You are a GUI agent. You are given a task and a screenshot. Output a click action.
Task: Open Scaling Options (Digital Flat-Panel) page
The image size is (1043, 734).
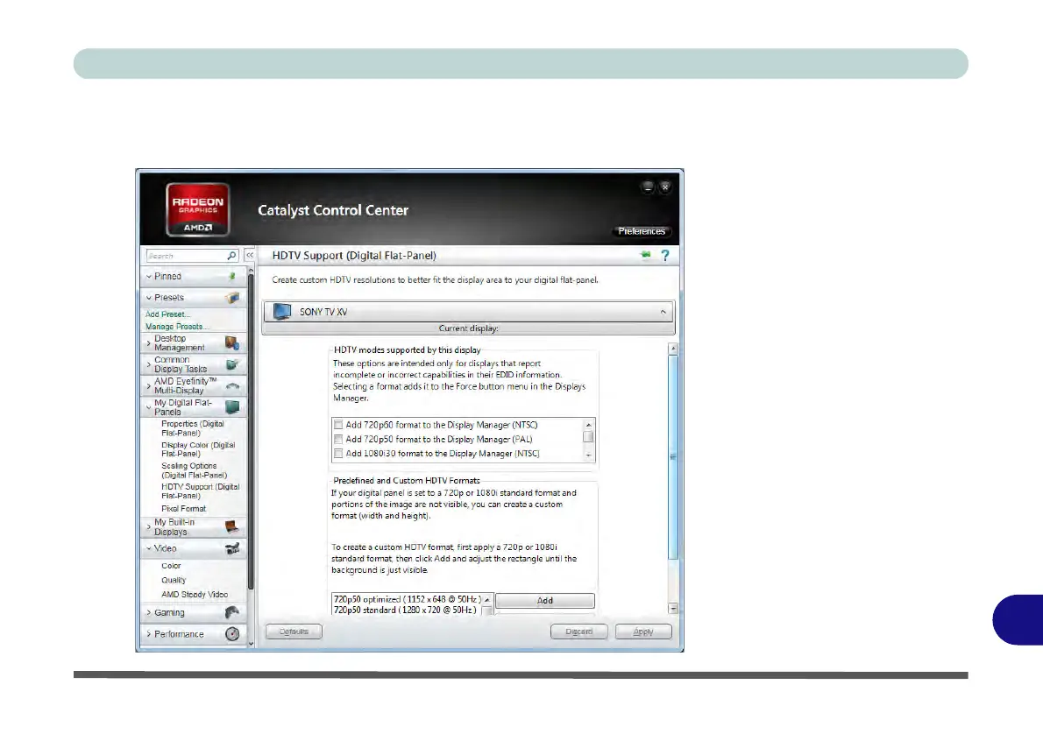pos(195,470)
